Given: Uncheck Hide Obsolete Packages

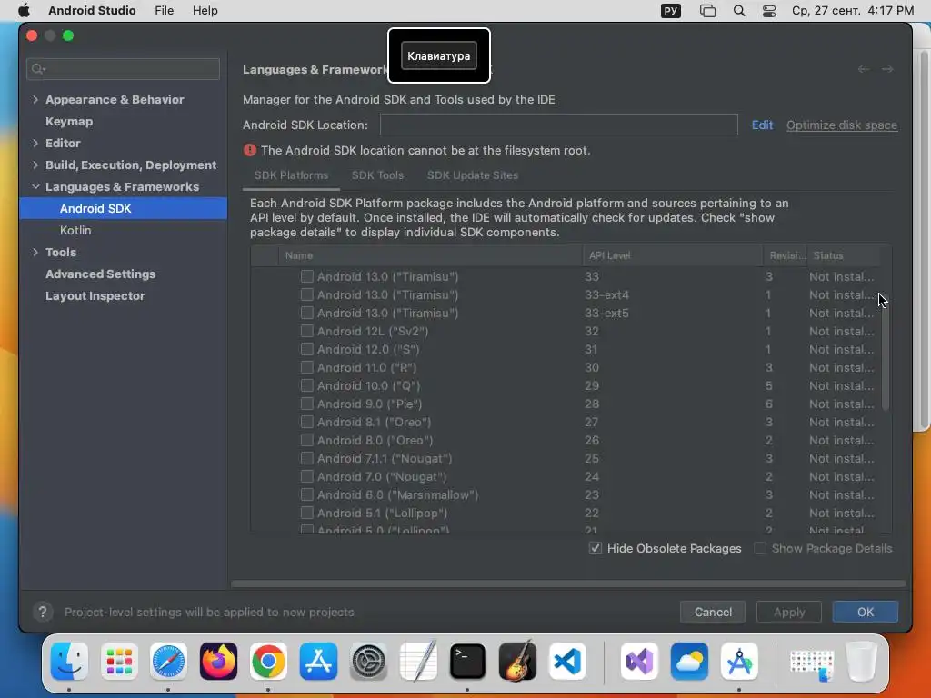Looking at the screenshot, I should pos(596,548).
